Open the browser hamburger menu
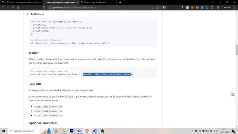Viewport: 238px width, 134px height. (x=235, y=7)
